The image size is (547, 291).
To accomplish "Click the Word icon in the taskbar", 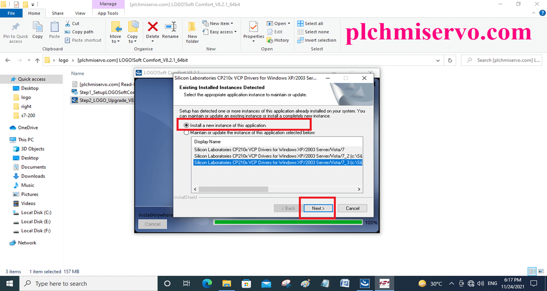I will 345,283.
